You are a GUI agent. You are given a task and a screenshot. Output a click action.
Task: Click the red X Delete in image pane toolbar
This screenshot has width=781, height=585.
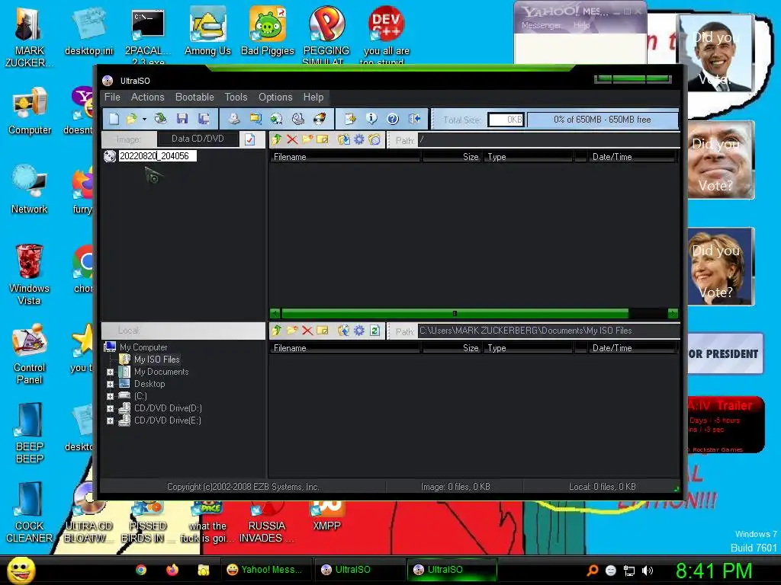click(292, 140)
